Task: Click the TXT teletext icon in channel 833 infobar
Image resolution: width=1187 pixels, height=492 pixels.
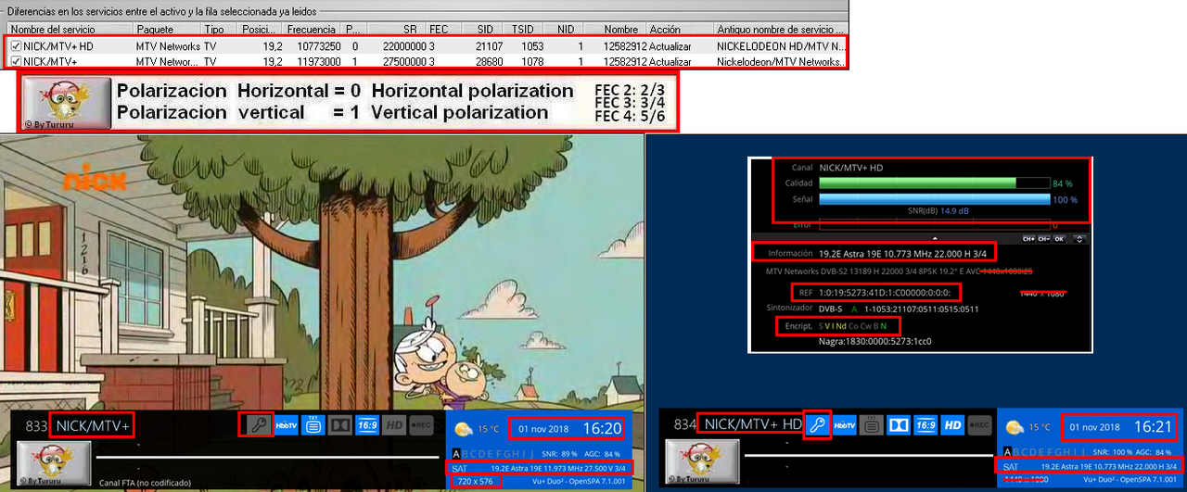Action: [x=313, y=425]
